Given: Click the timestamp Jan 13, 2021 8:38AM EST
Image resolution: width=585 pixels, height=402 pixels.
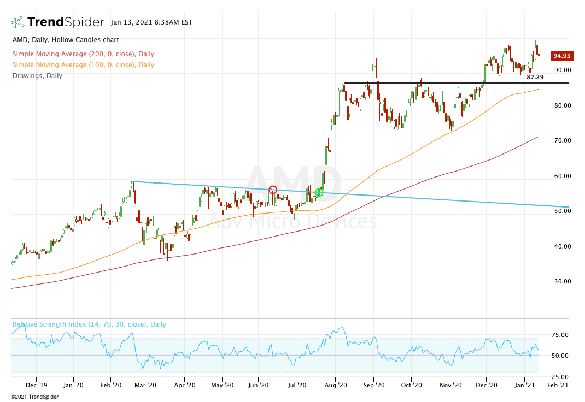Looking at the screenshot, I should 152,22.
